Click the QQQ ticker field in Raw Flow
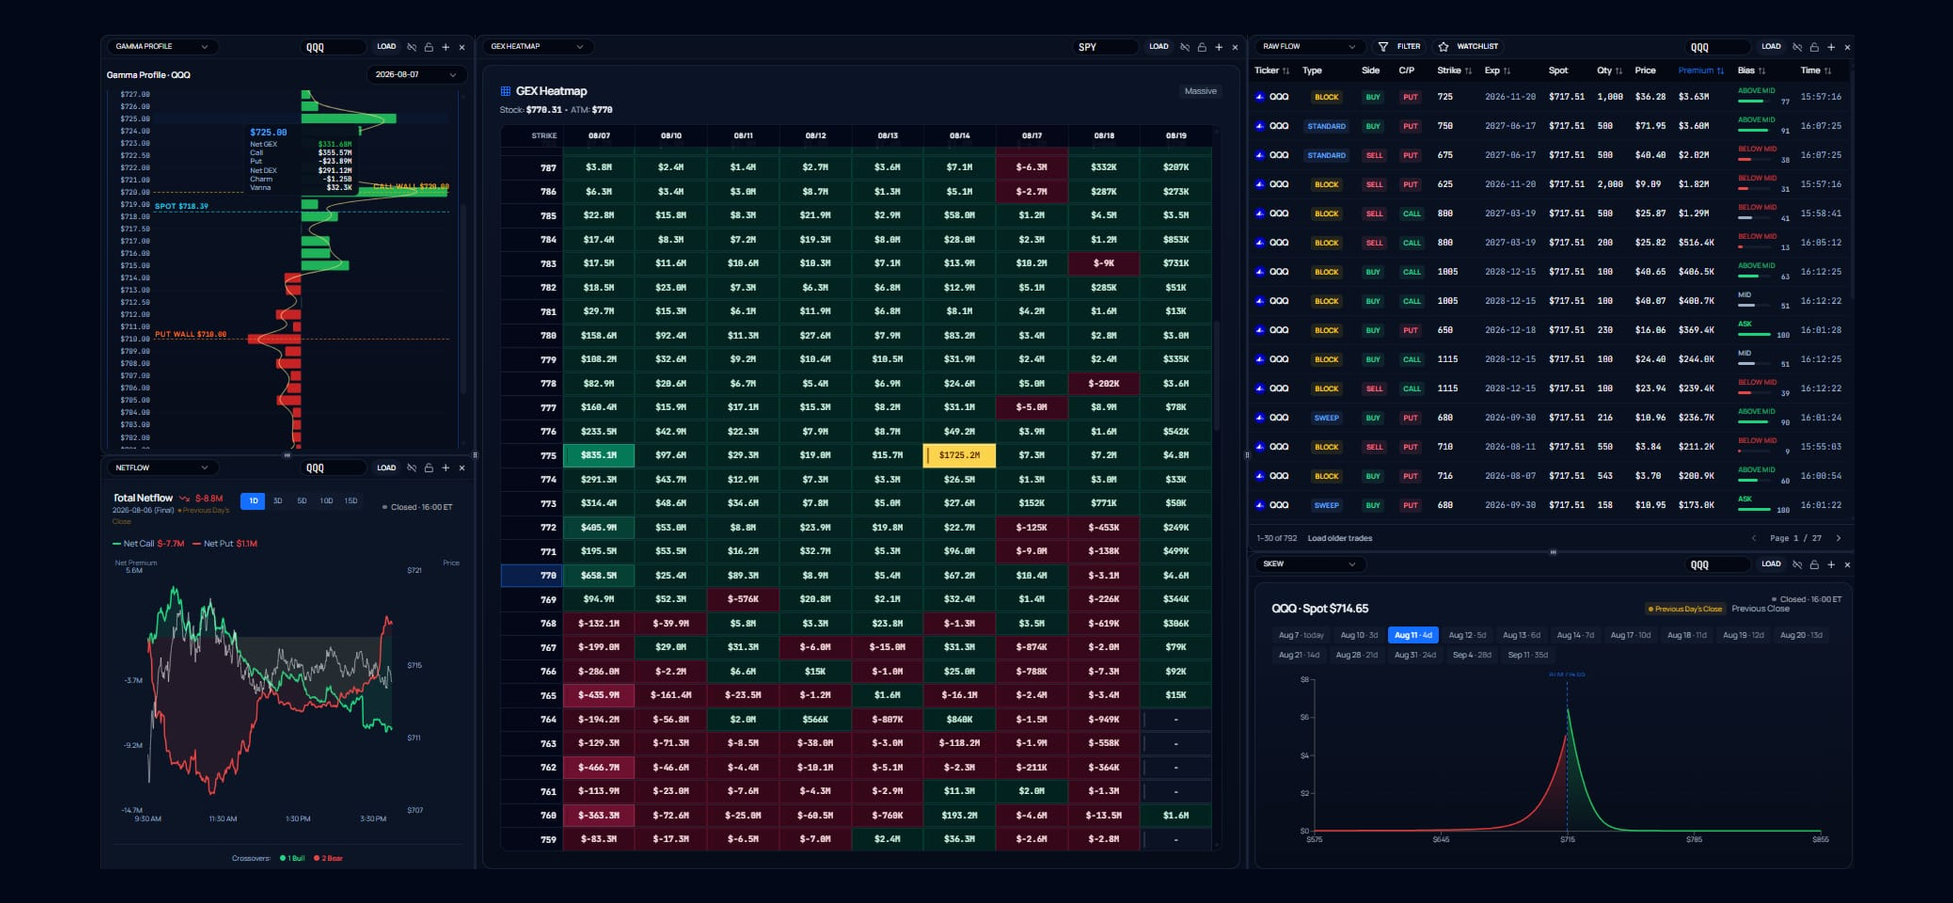 (x=1718, y=47)
